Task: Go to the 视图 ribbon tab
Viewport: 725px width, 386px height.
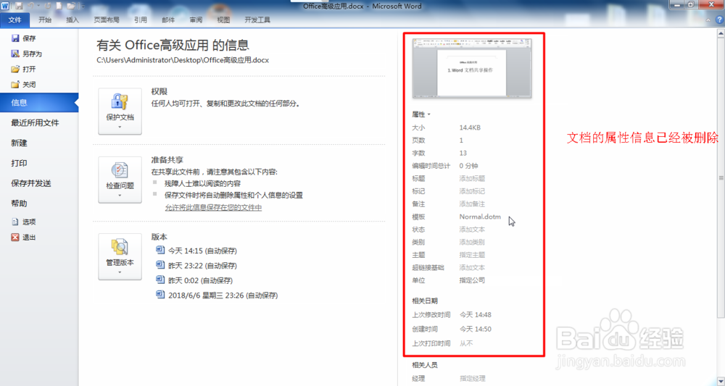Action: coord(223,20)
